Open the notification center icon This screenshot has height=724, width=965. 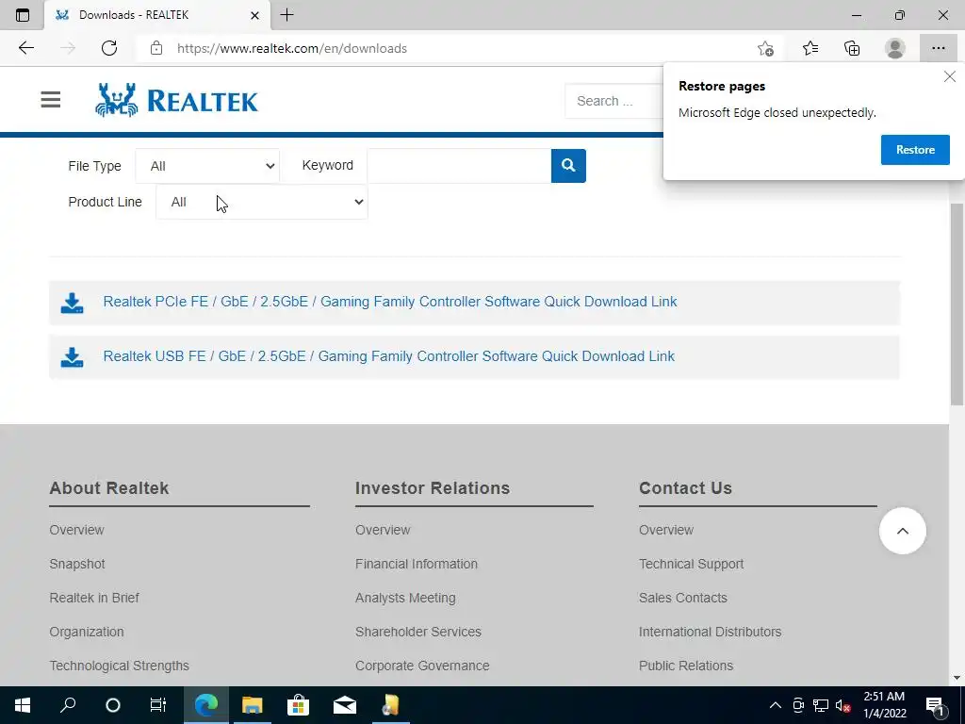934,705
